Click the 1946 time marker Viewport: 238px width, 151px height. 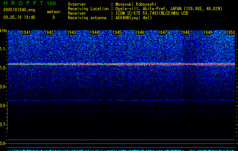tap(140, 32)
